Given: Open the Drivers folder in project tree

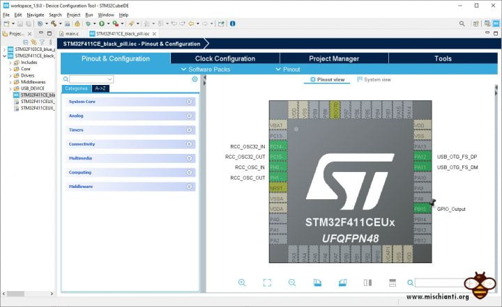Looking at the screenshot, I should click(x=27, y=75).
